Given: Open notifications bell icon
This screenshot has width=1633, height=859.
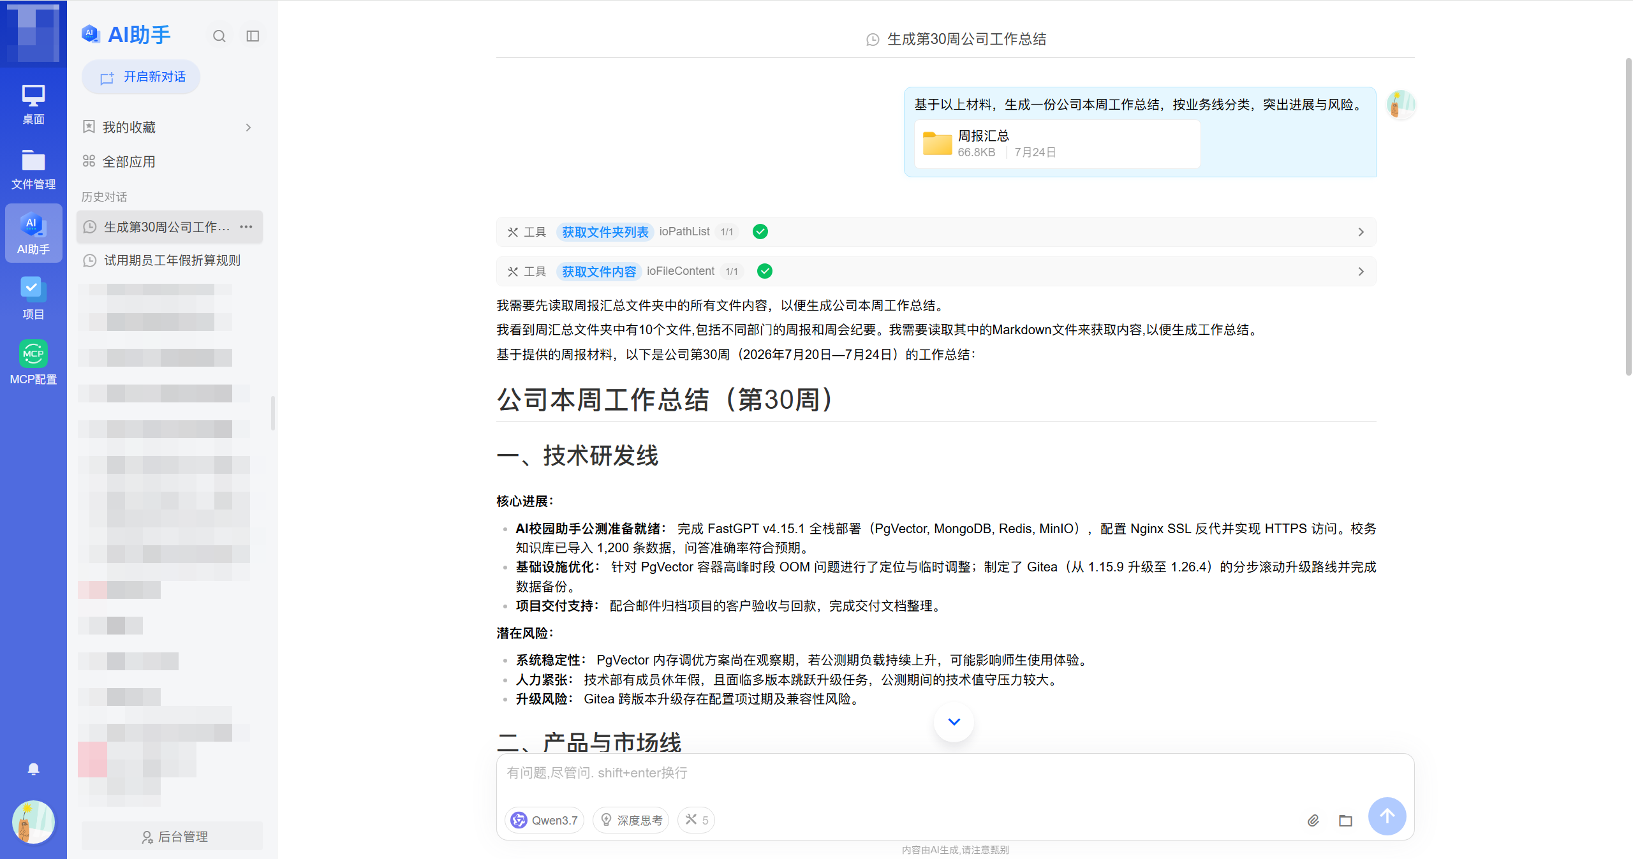Looking at the screenshot, I should point(34,769).
